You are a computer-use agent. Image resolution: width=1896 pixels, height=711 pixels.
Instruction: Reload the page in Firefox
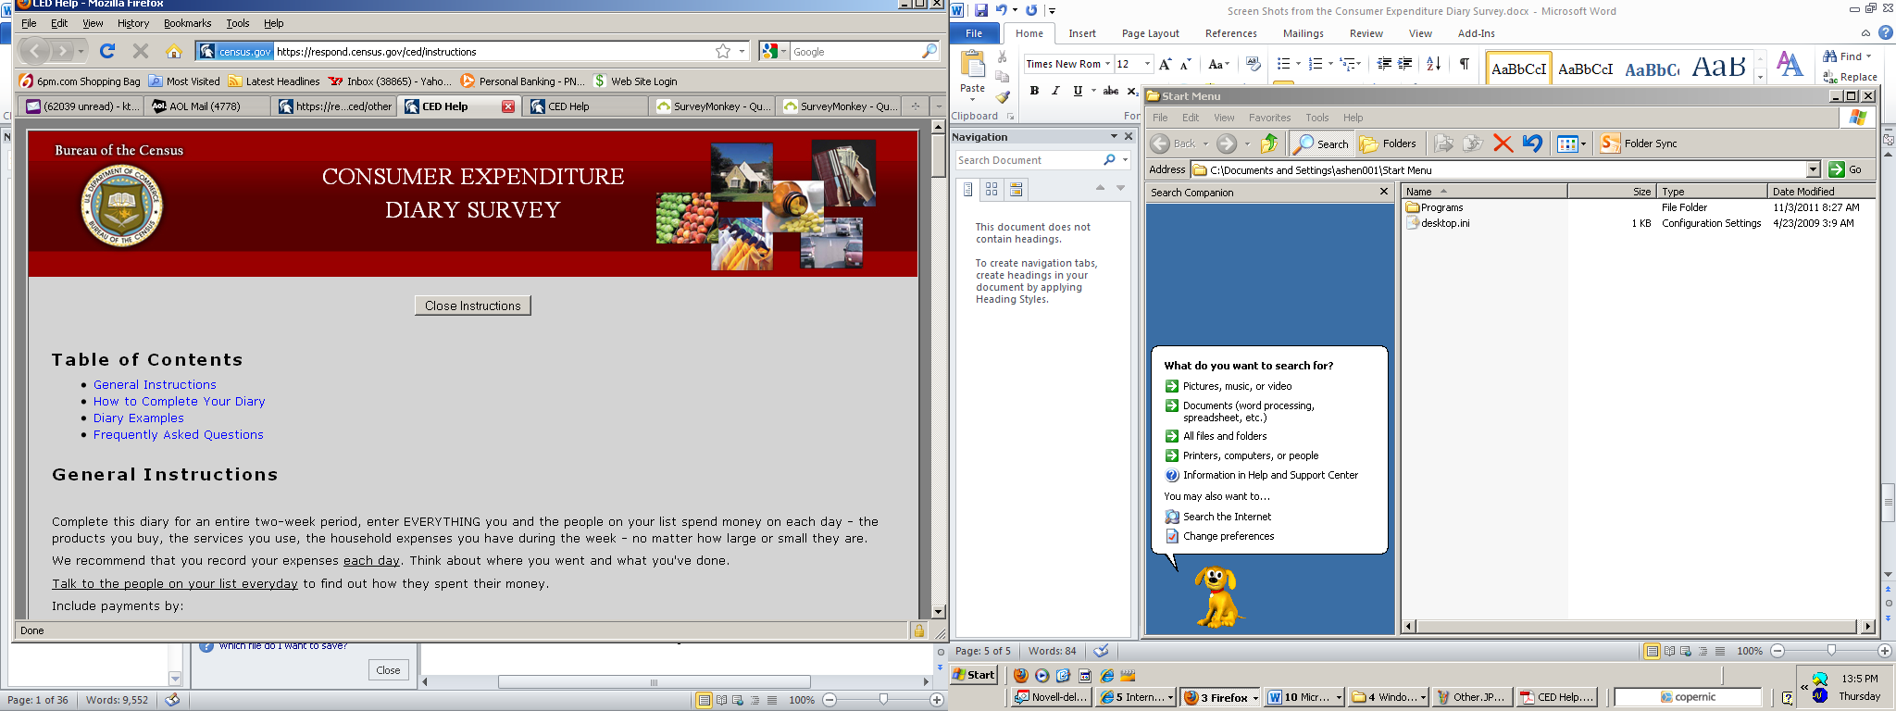pos(107,51)
